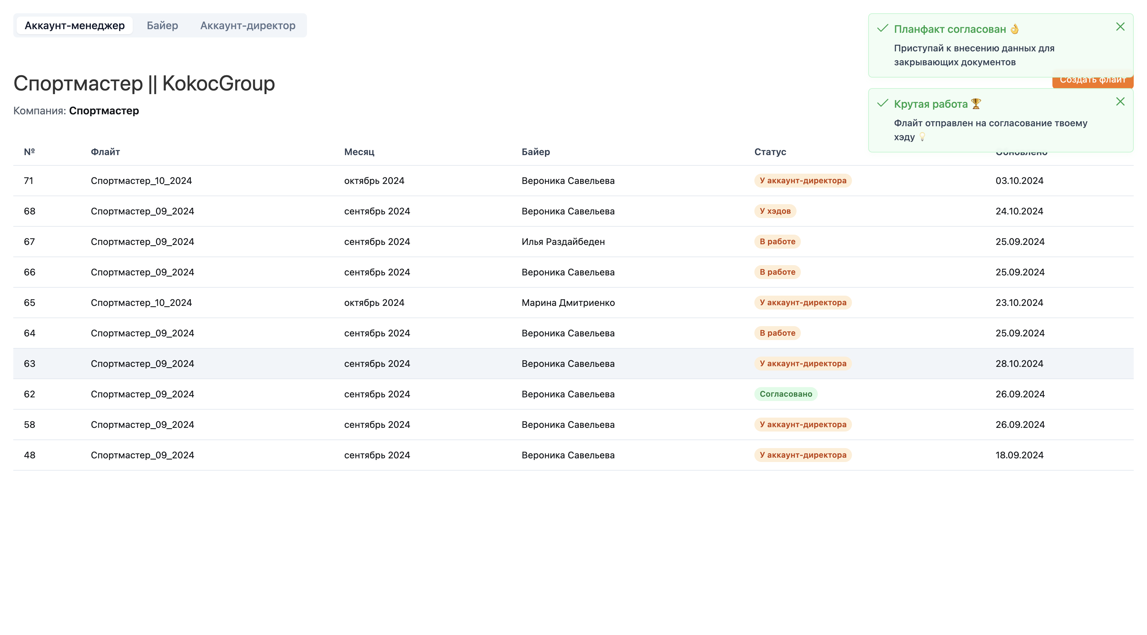1147x635 pixels.
Task: Click the Месяц column header
Action: point(359,152)
